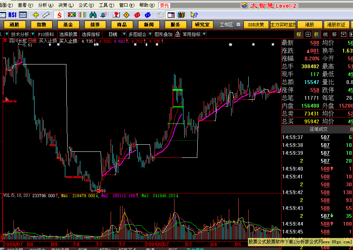The image size is (353, 250).
Task: Click the yellow 债券 button
Action: [x=95, y=24]
